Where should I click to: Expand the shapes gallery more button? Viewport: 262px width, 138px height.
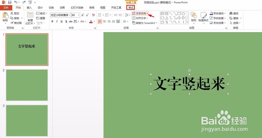pos(187,22)
